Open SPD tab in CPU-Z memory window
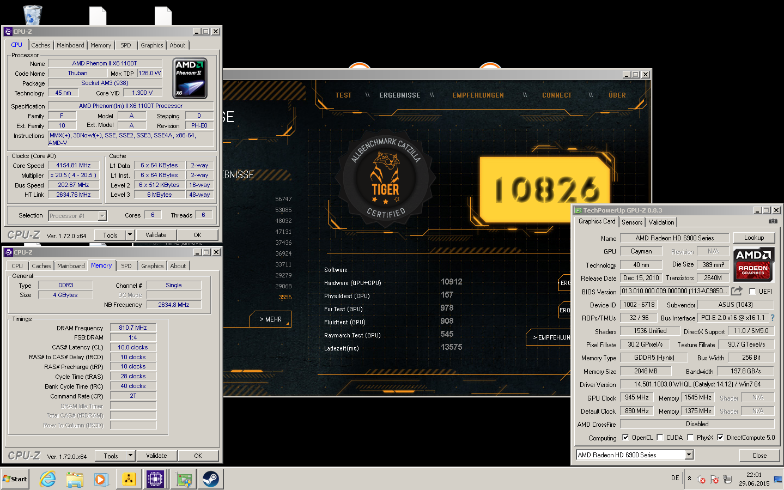 (126, 266)
